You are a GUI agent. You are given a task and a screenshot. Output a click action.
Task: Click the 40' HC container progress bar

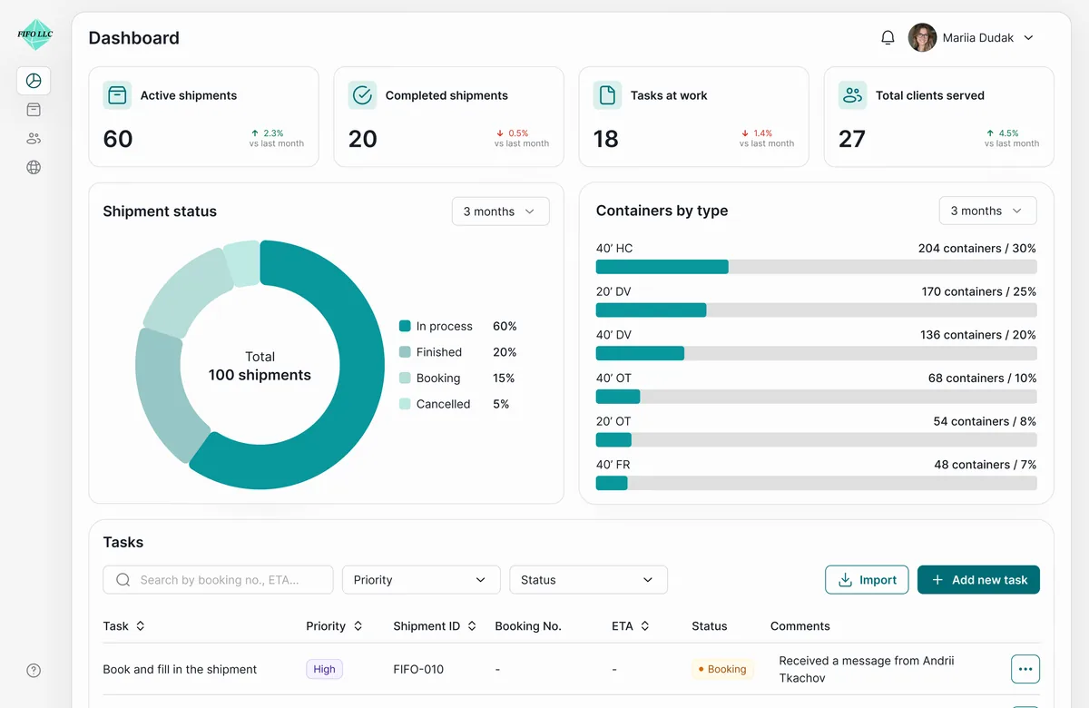(816, 267)
